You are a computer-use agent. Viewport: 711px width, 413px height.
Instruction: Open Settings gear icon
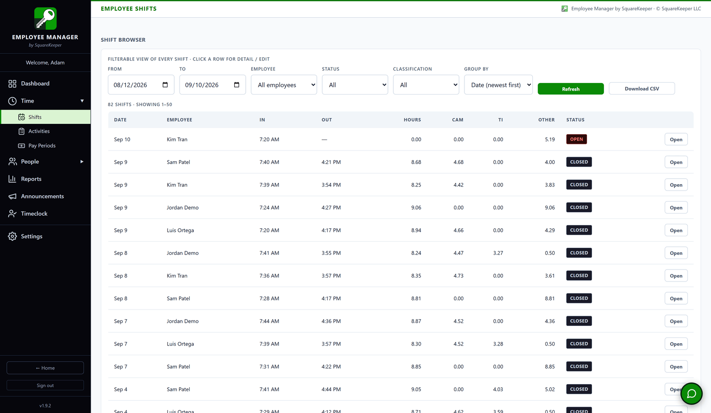(12, 236)
